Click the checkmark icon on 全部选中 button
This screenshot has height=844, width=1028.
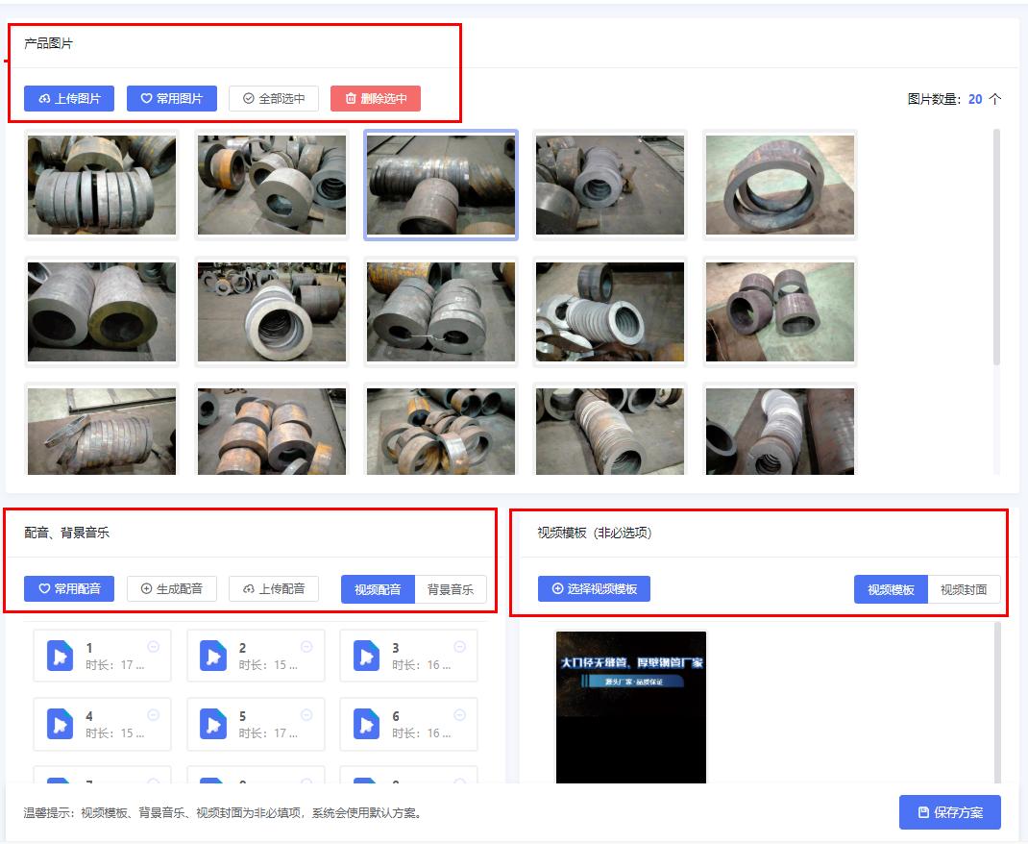pyautogui.click(x=247, y=98)
